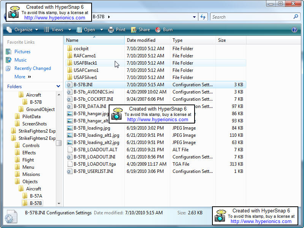Expand the Open dropdown arrow
The height and width of the screenshot is (228, 304).
point(101,30)
